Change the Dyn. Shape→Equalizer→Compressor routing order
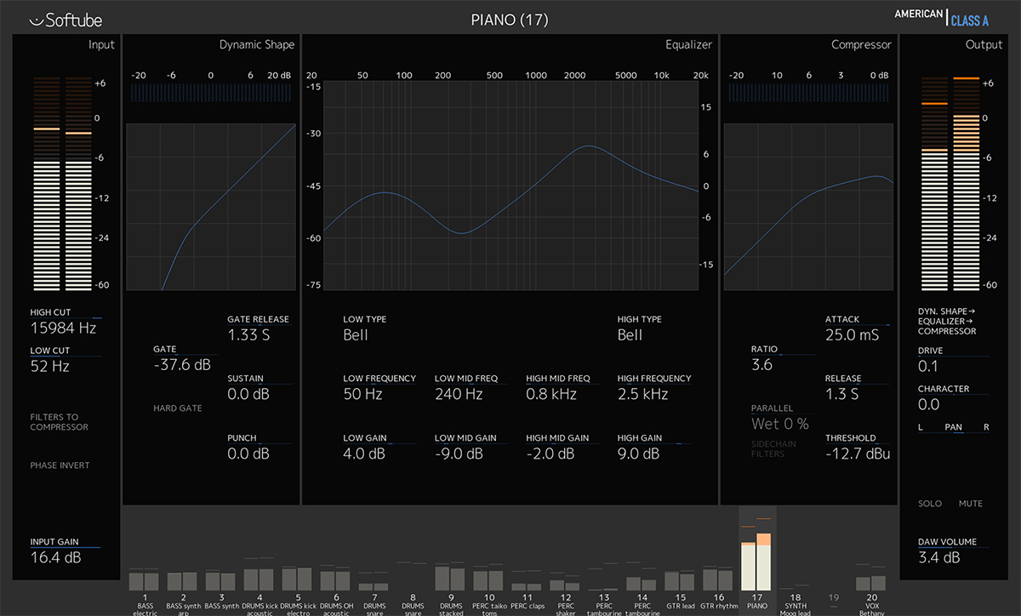Image resolution: width=1021 pixels, height=616 pixels. click(946, 322)
